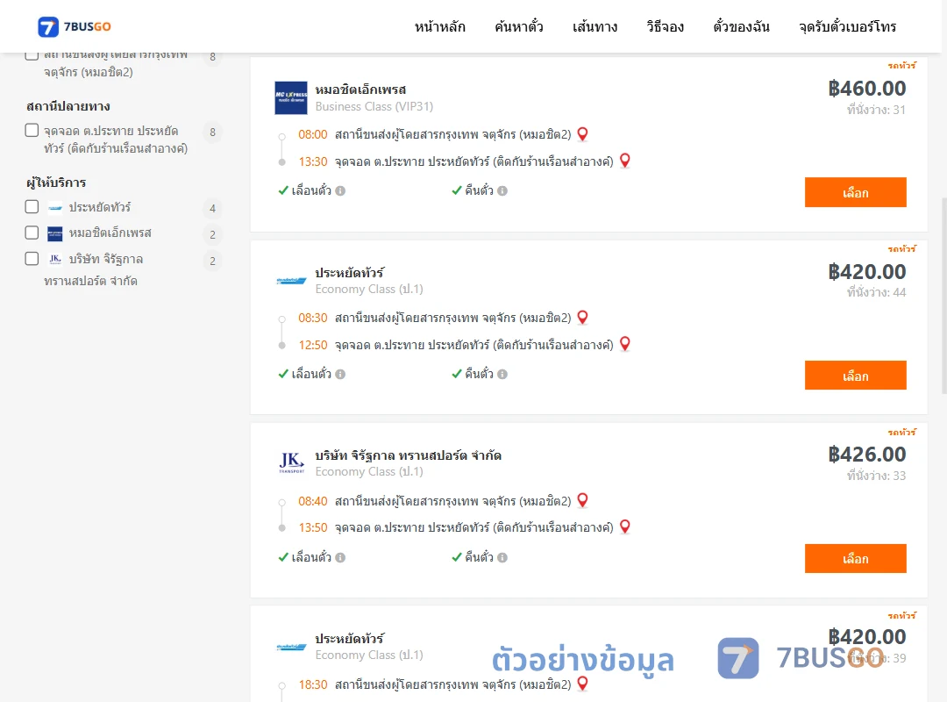Click JK Transport logo on 08:40 trip card

(291, 463)
